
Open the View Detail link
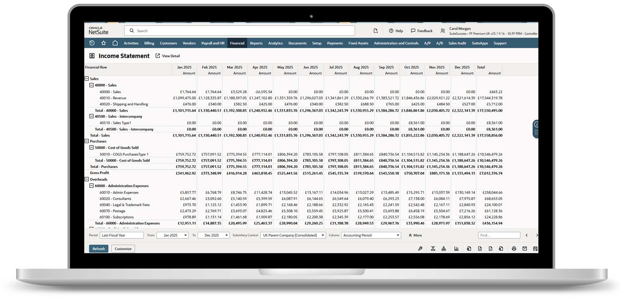pos(168,56)
